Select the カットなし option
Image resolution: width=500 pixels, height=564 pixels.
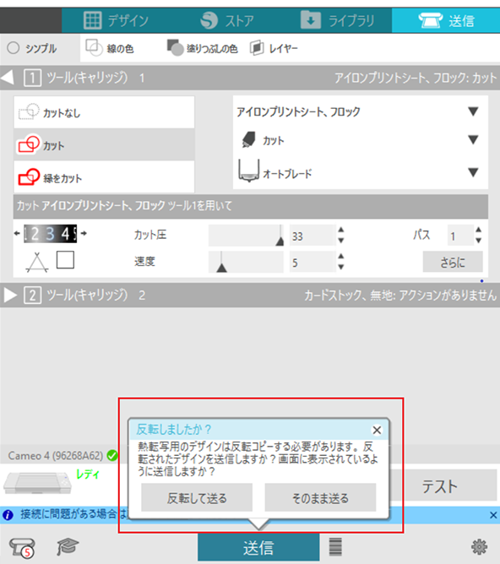[104, 112]
